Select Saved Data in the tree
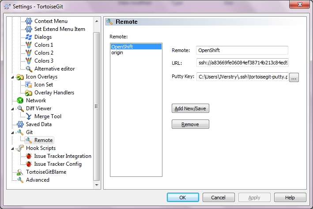 click(x=39, y=124)
